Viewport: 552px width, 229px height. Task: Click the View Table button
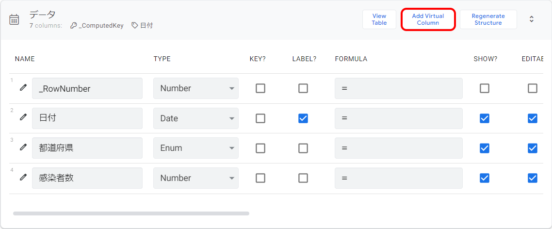coord(379,19)
